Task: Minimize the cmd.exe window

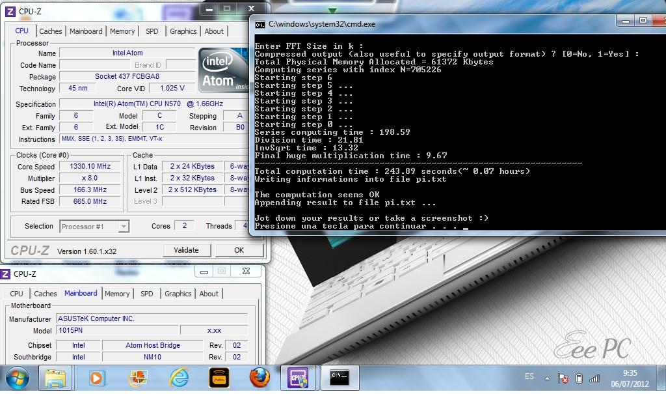Action: 625,20
